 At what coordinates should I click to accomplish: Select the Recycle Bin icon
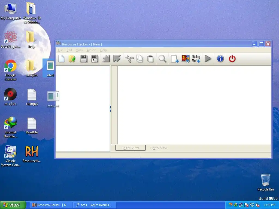265,182
